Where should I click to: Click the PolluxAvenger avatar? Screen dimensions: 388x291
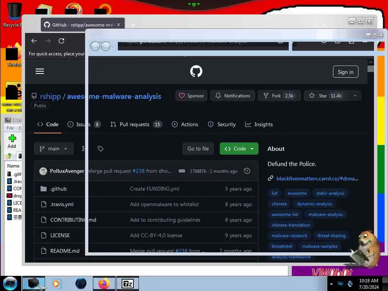(x=43, y=171)
